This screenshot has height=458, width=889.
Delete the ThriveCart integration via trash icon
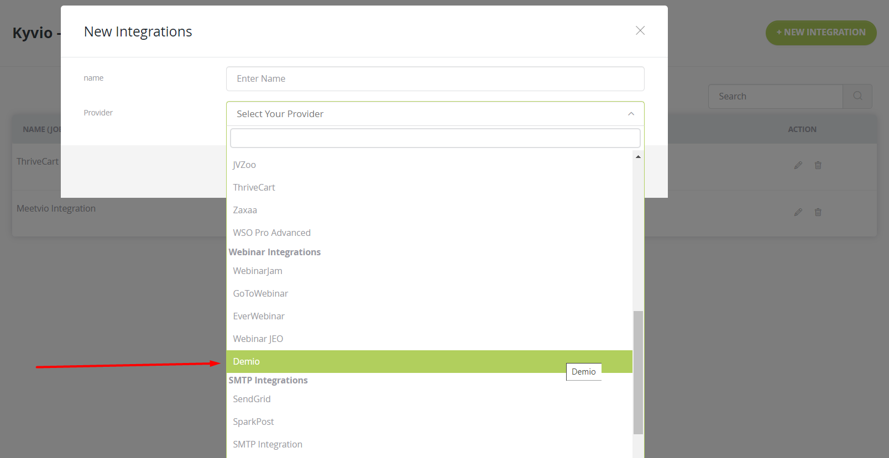[818, 165]
